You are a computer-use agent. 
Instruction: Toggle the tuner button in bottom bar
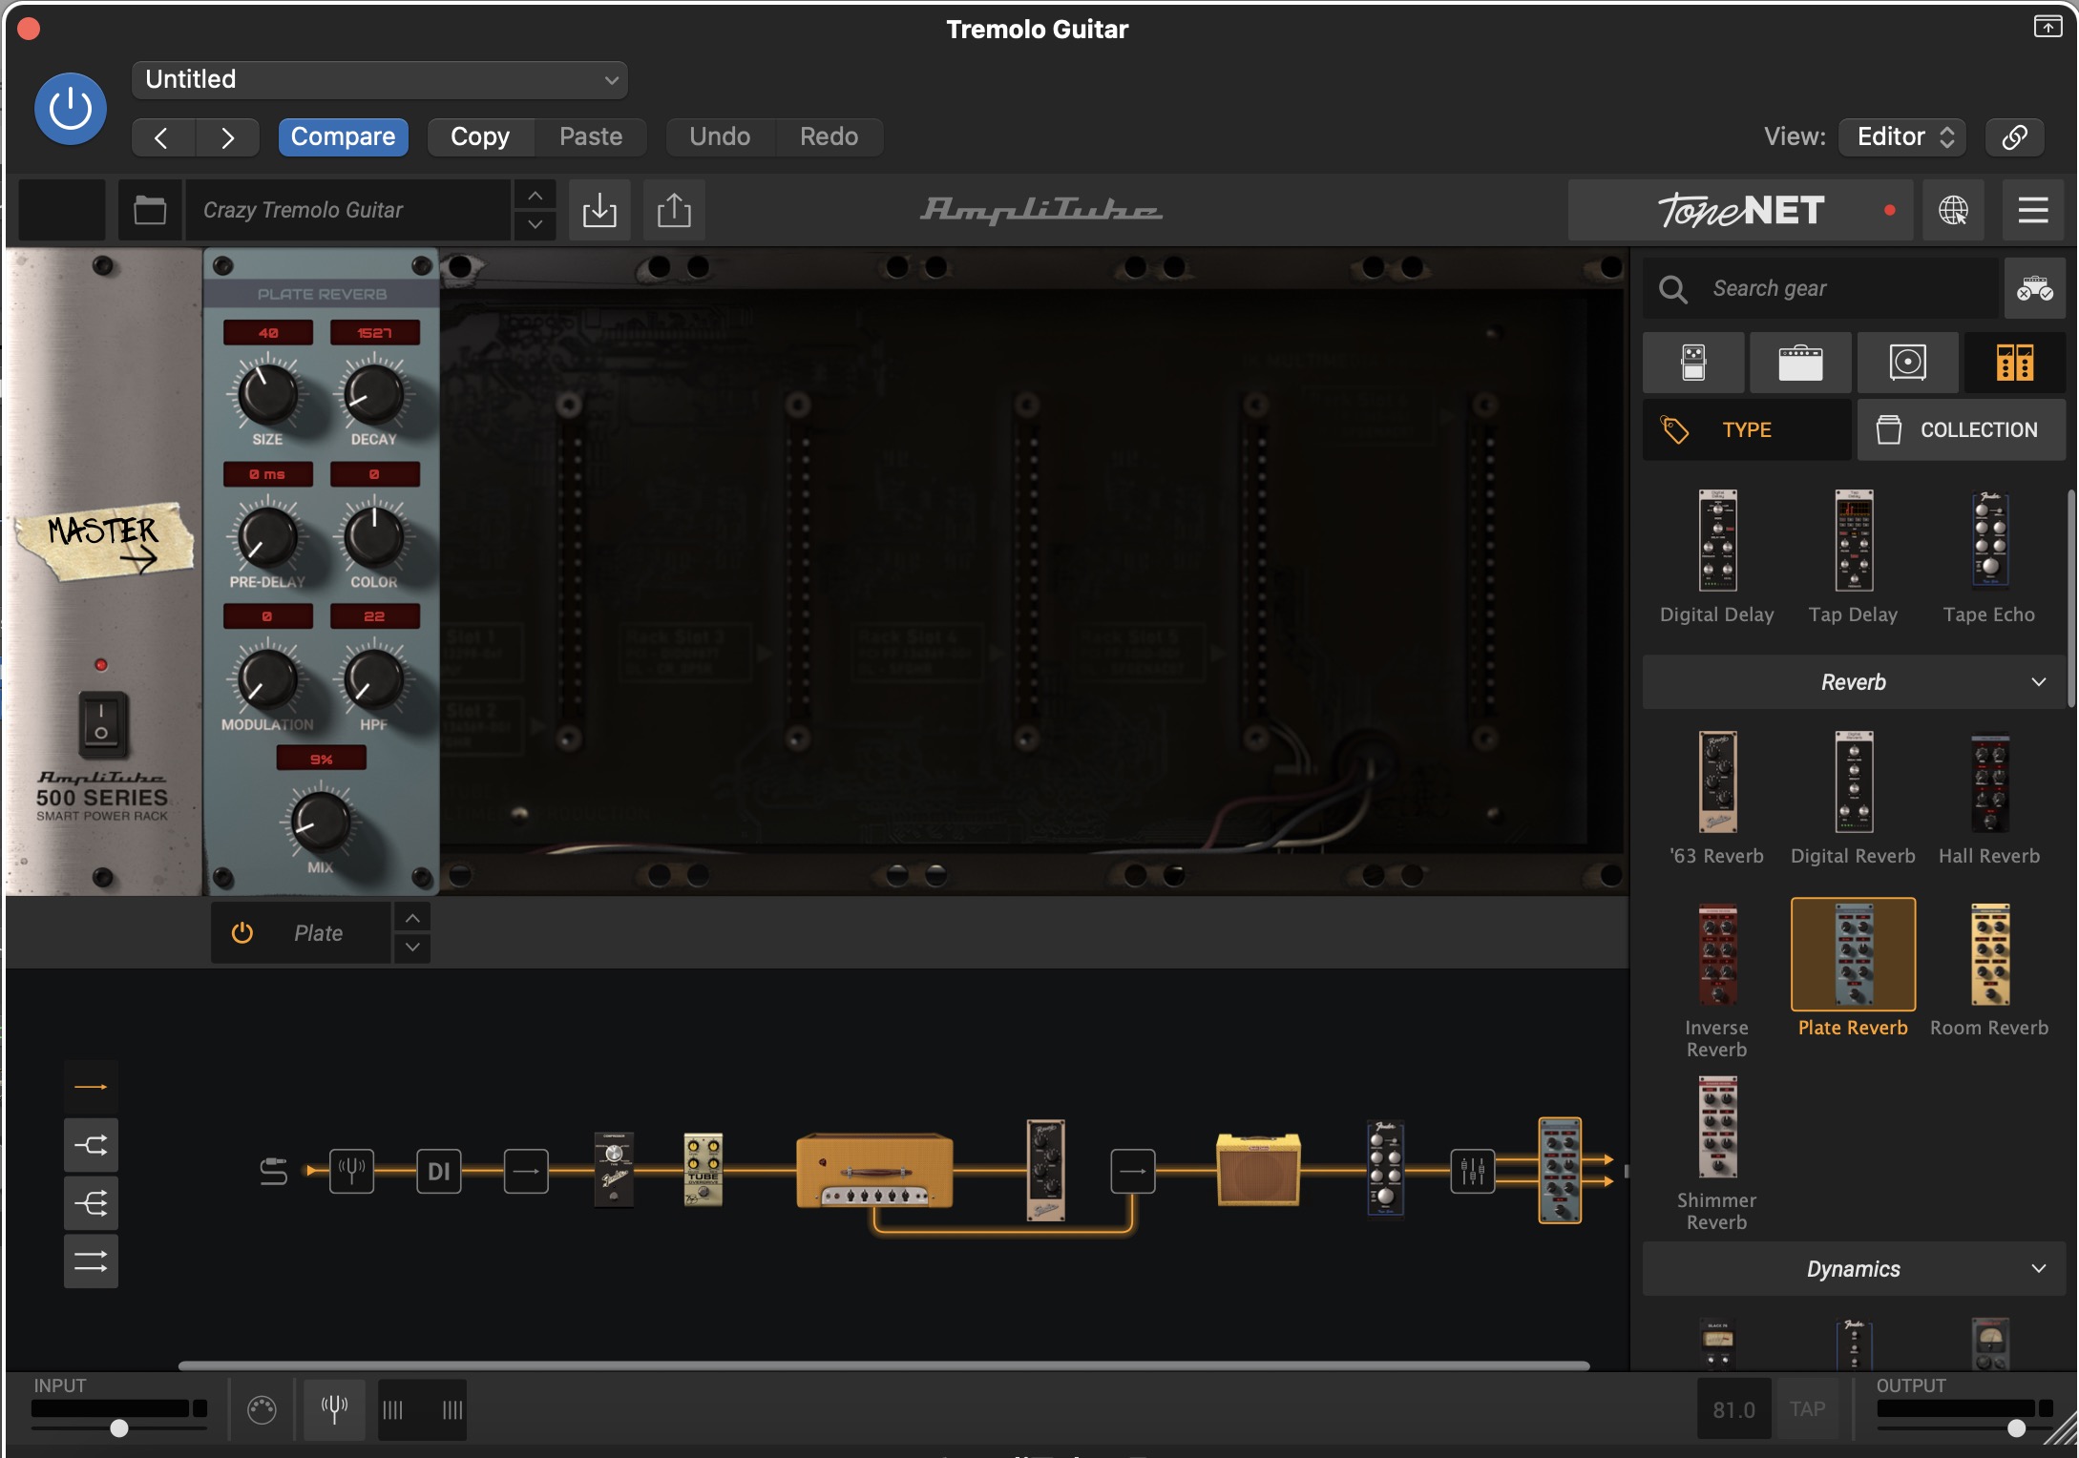click(334, 1408)
